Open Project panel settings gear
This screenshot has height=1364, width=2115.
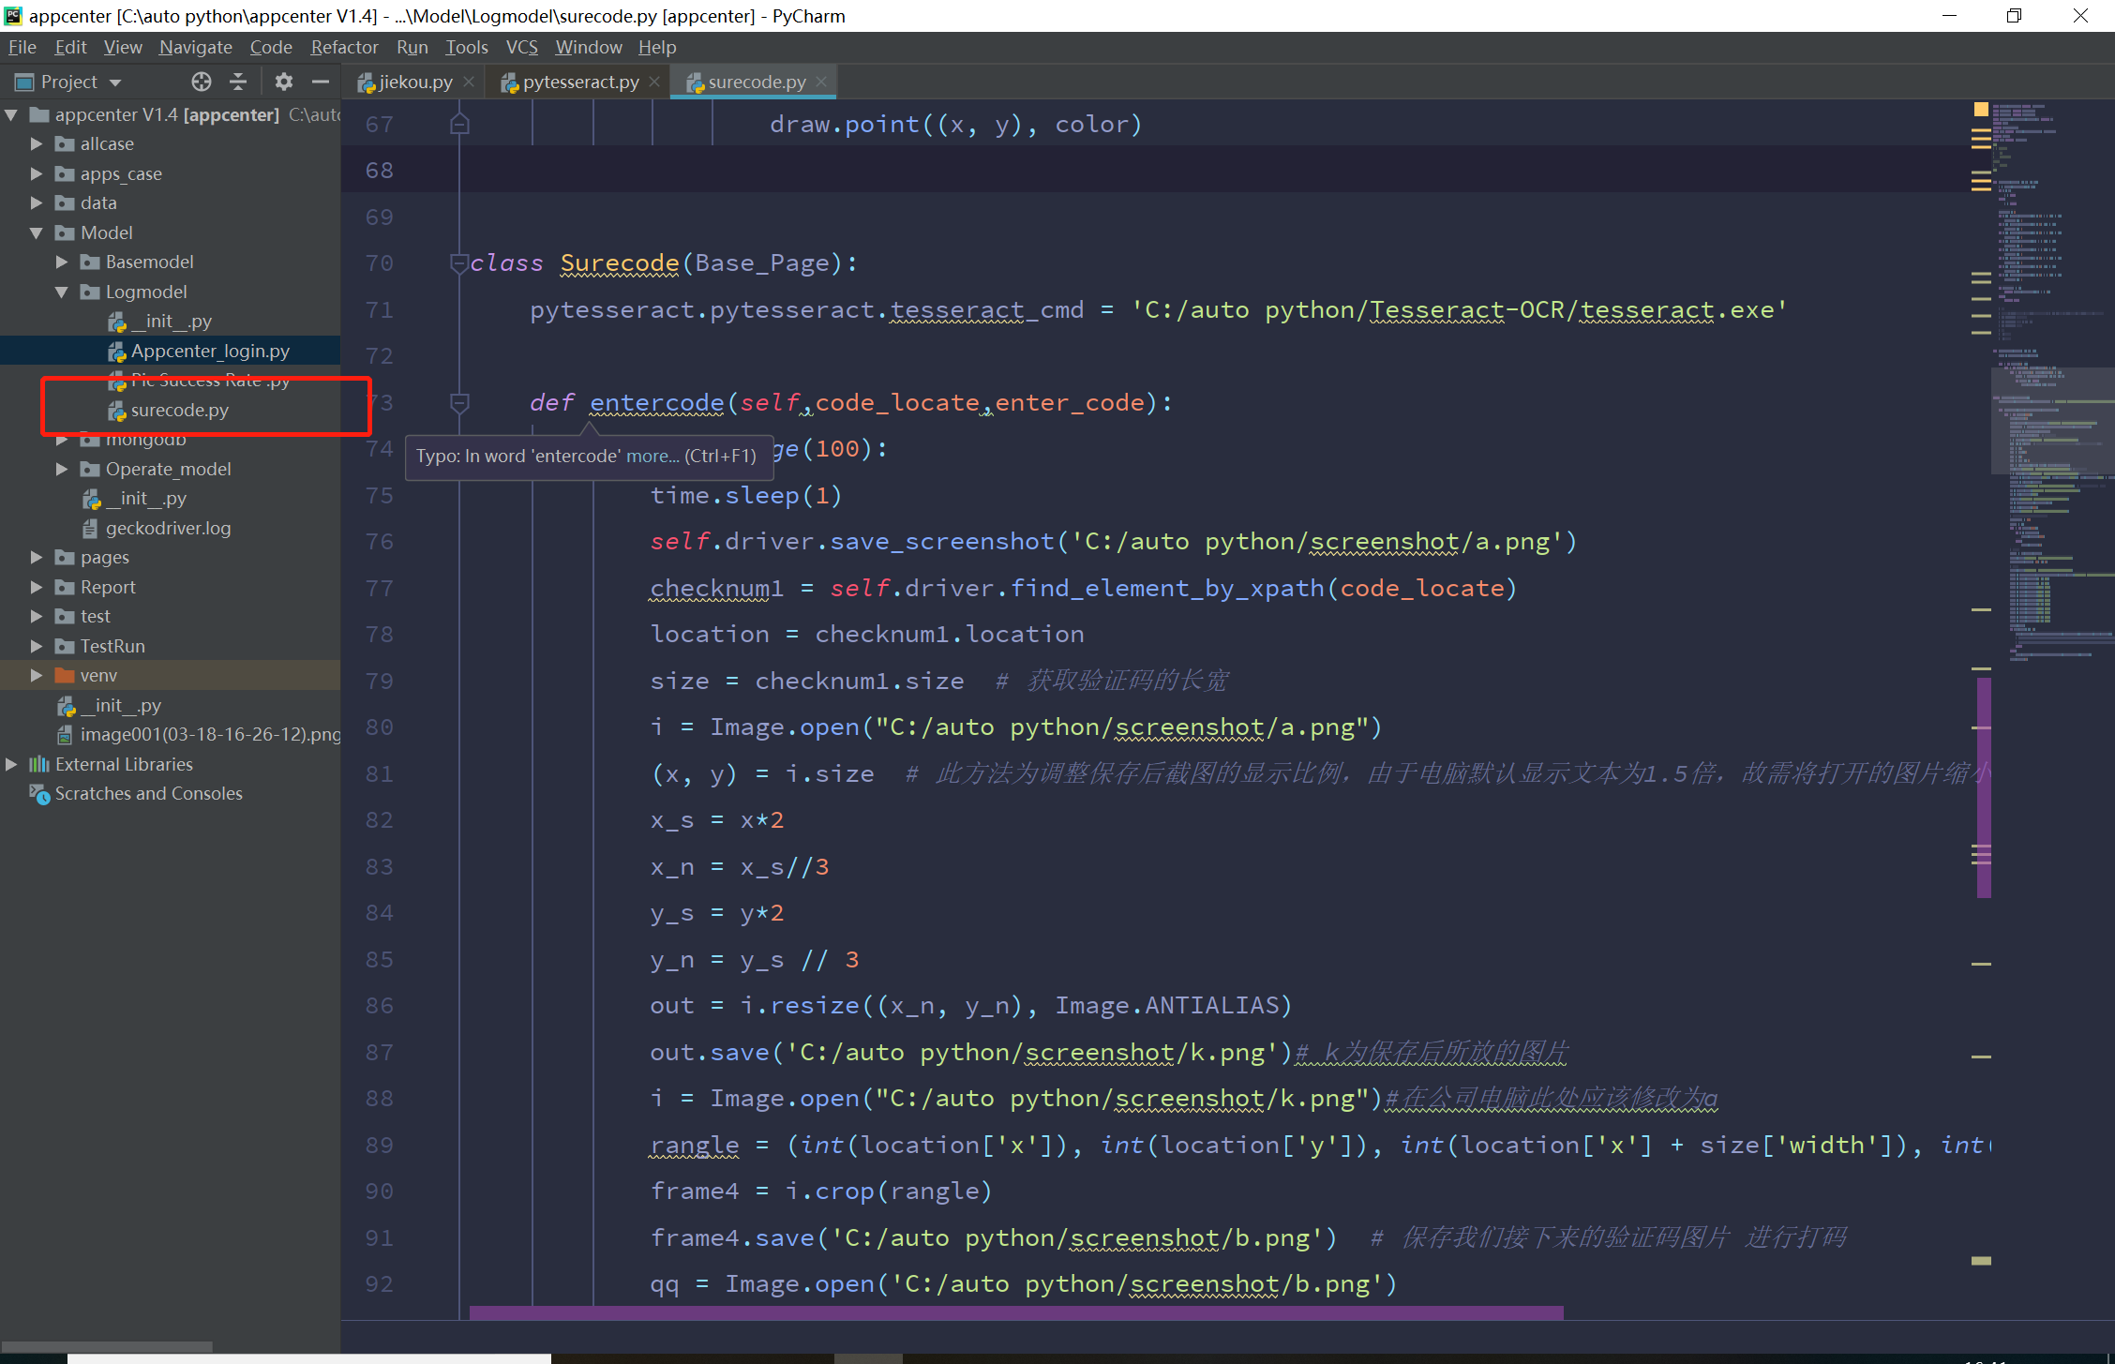pyautogui.click(x=283, y=82)
